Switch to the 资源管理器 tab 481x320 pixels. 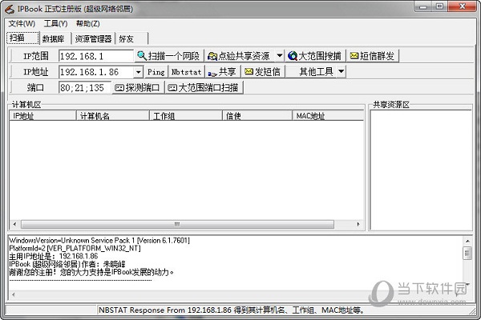tap(93, 38)
